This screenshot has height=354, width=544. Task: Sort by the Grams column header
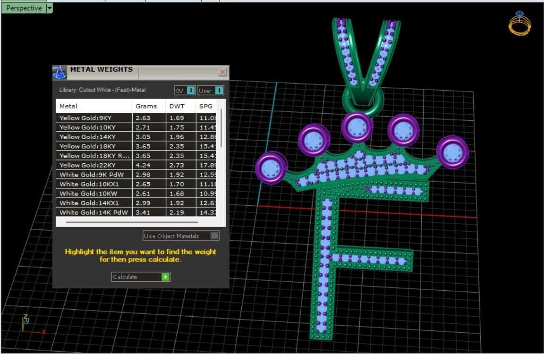click(148, 106)
